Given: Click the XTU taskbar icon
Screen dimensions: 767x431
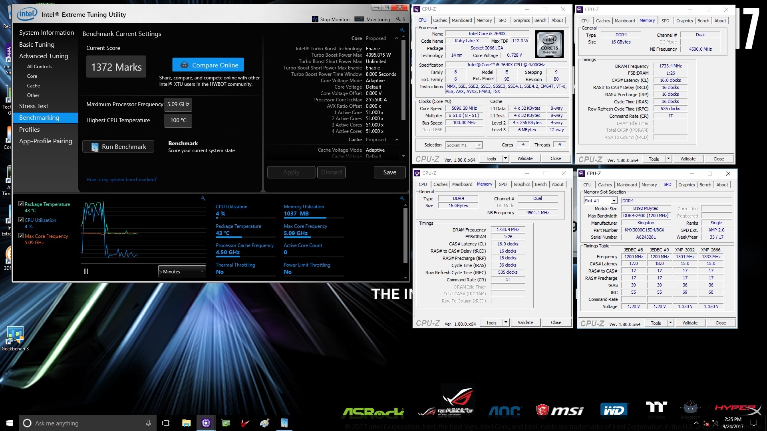Looking at the screenshot, I should coord(284,423).
